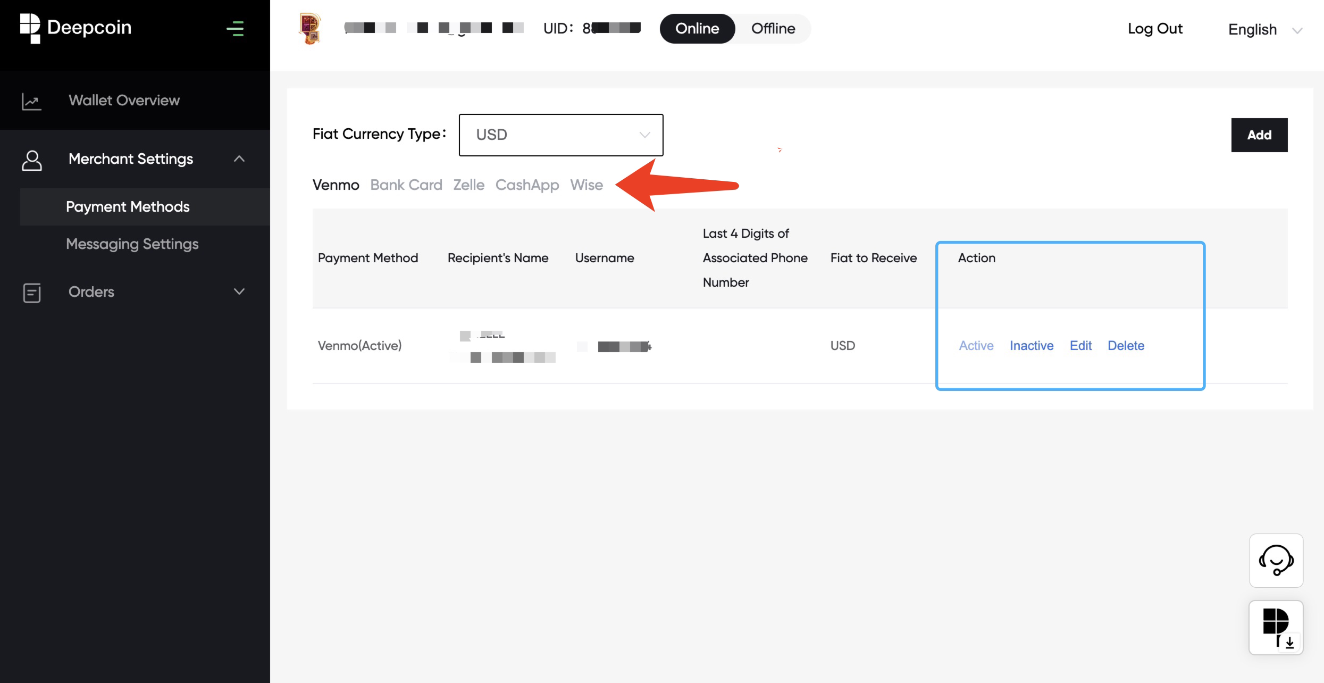This screenshot has width=1324, height=683.
Task: Switch merchant status to Online
Action: (697, 29)
